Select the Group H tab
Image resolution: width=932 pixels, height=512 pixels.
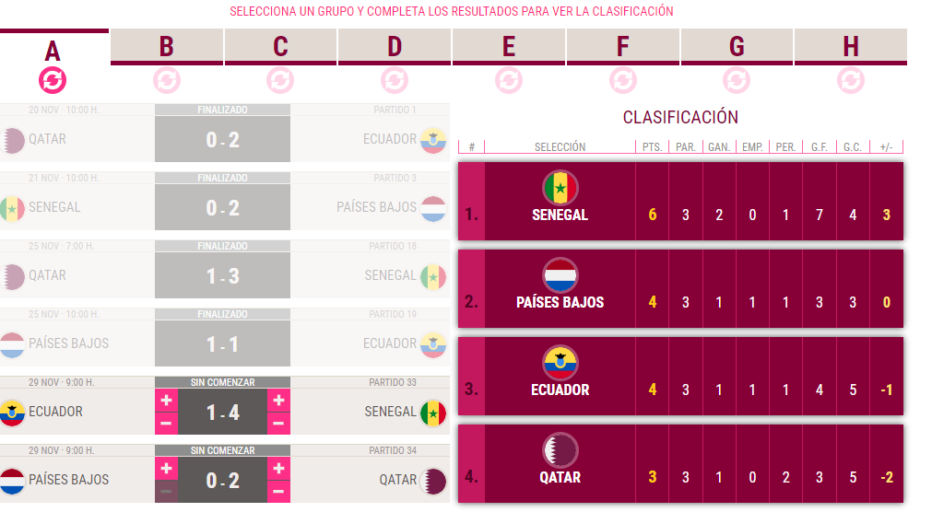[x=851, y=46]
